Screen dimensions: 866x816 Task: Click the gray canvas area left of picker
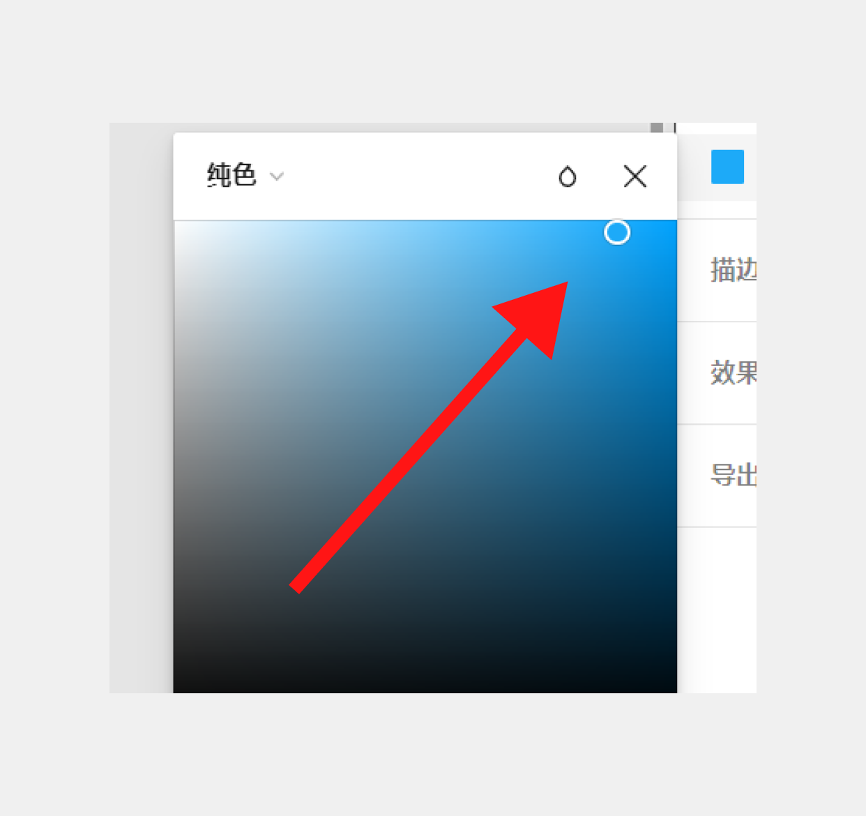[x=141, y=408]
